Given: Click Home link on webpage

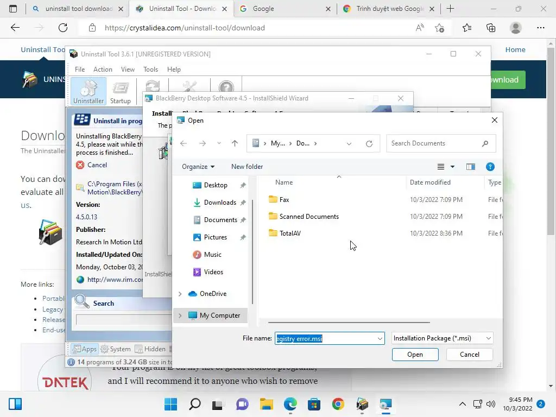Looking at the screenshot, I should 515,49.
